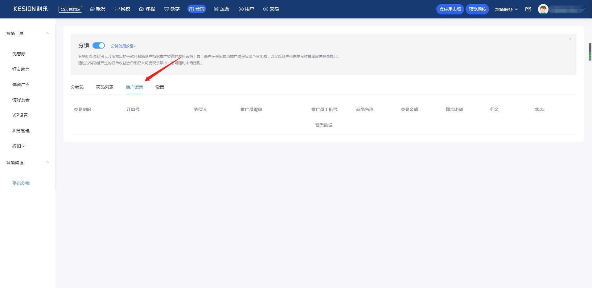This screenshot has height=288, width=592.
Task: Open the mail envelope messages icon
Action: coord(528,9)
